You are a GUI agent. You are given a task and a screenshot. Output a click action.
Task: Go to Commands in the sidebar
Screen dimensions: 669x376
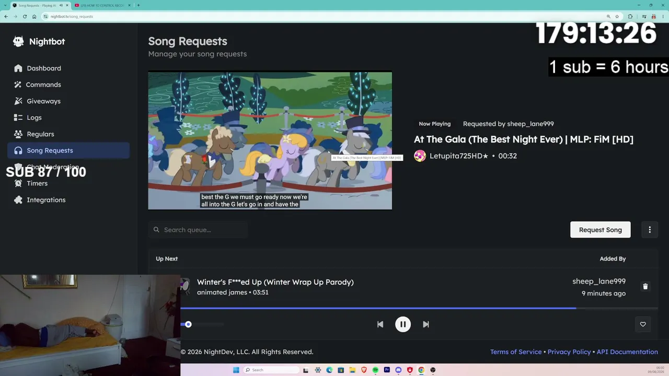click(68, 85)
